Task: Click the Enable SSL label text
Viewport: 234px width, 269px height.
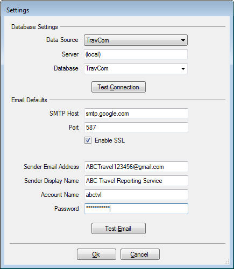Action: (x=110, y=140)
